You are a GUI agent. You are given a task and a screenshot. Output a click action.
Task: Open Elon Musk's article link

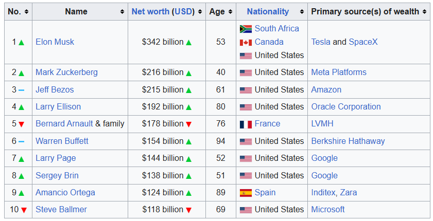click(55, 42)
